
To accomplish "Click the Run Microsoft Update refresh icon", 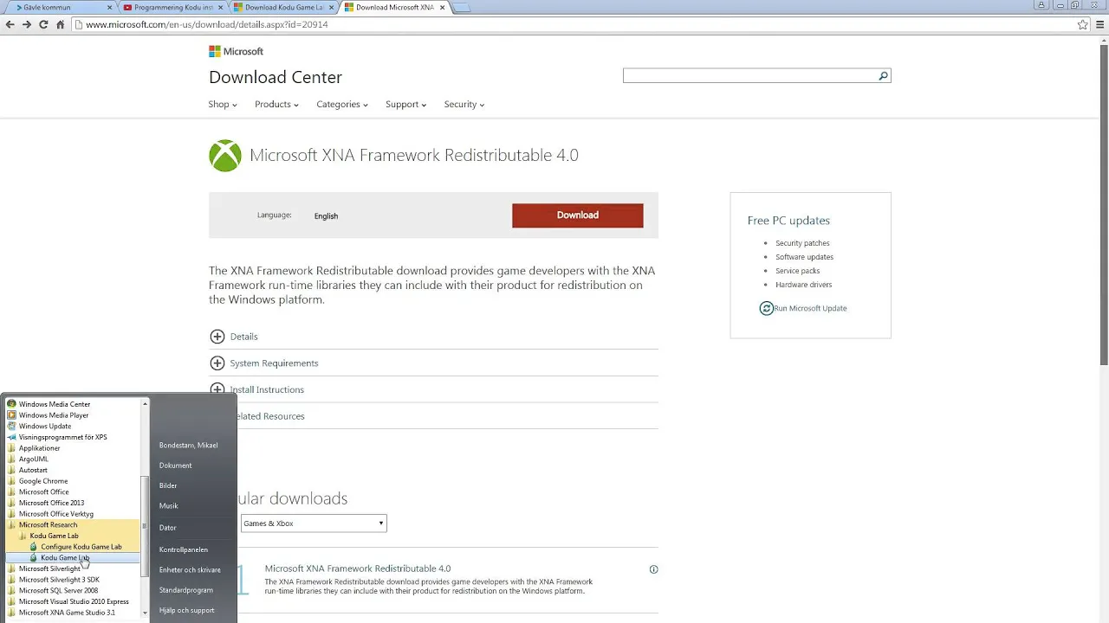I will 766,308.
